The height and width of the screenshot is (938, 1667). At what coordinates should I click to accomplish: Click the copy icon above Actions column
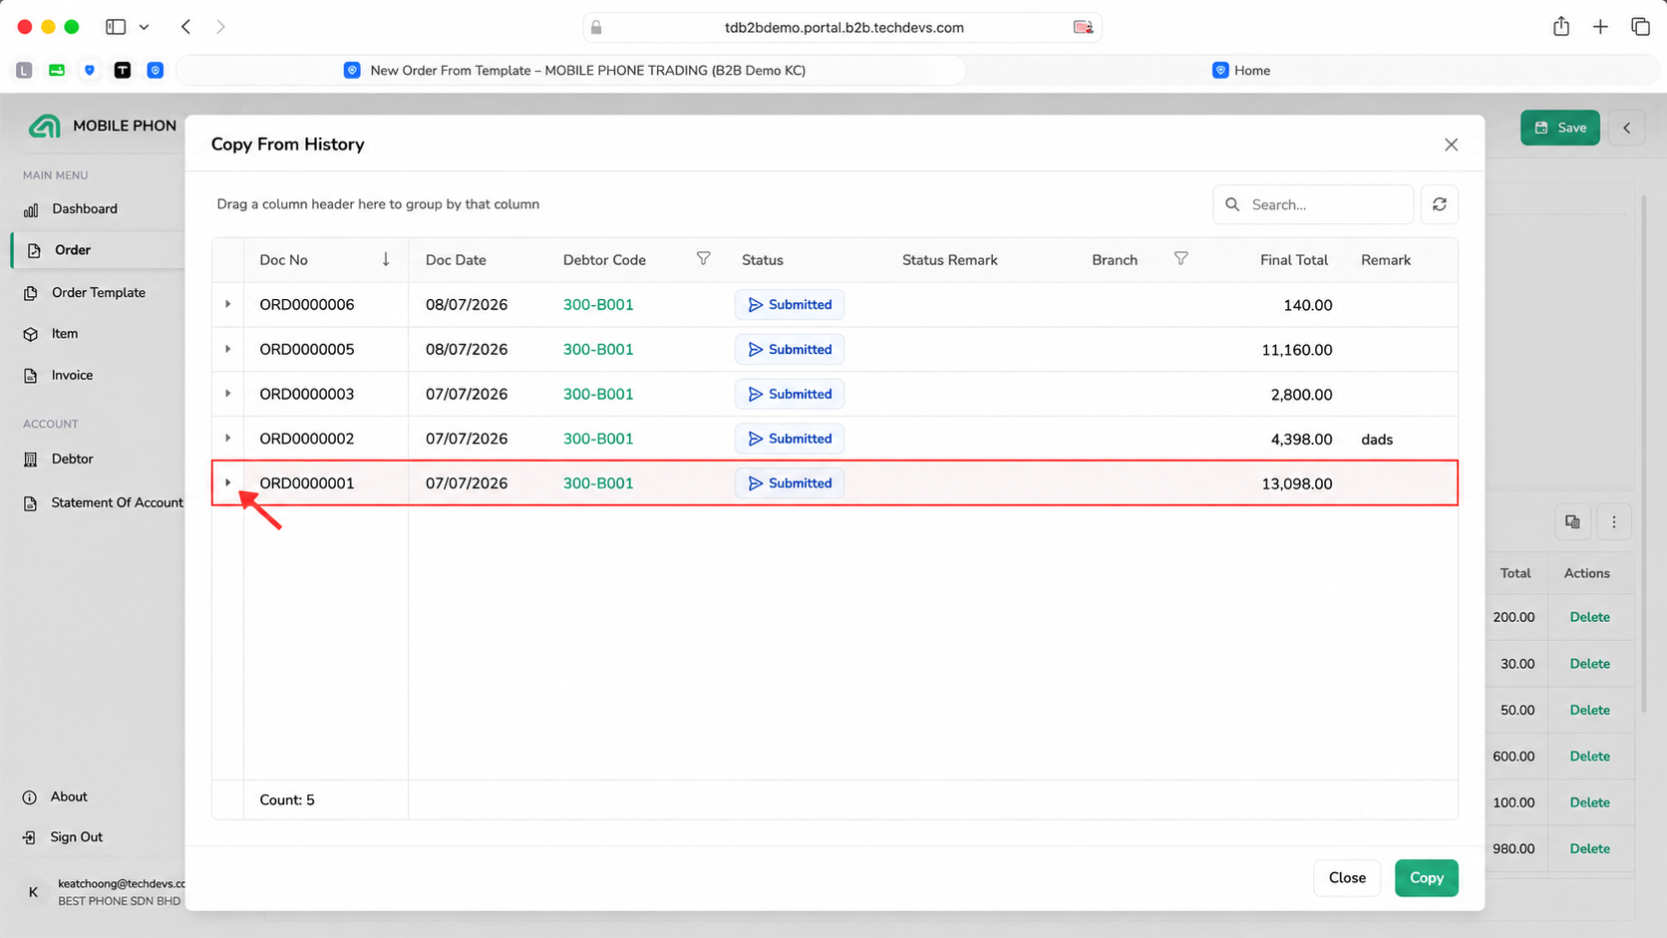coord(1572,521)
